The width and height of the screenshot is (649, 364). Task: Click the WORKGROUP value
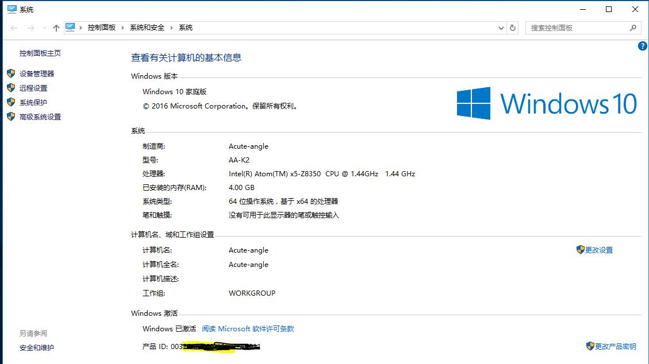(x=252, y=293)
